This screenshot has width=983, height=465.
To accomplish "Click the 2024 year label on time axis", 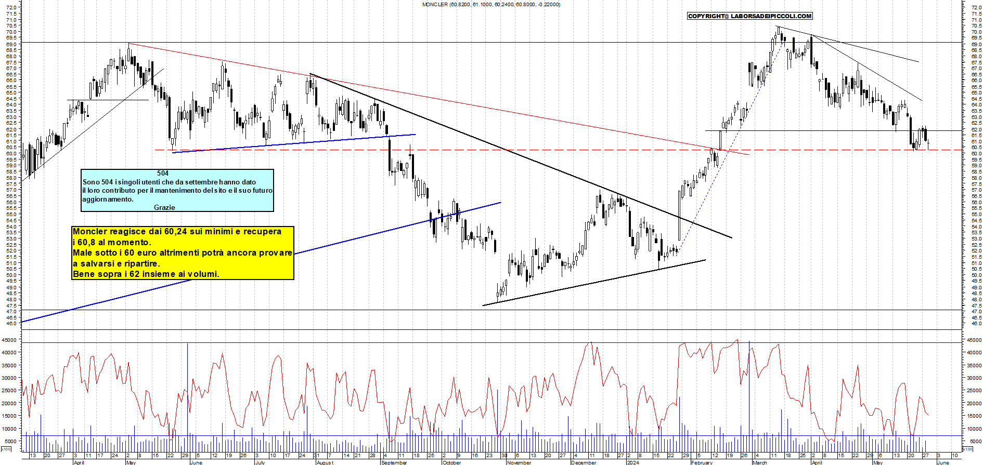I will click(x=633, y=462).
